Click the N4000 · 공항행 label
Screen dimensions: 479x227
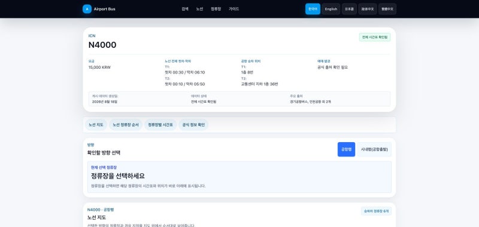pyautogui.click(x=101, y=210)
